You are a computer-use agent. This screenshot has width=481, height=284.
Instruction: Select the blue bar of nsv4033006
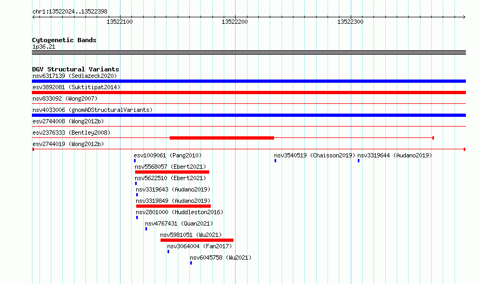pos(249,115)
